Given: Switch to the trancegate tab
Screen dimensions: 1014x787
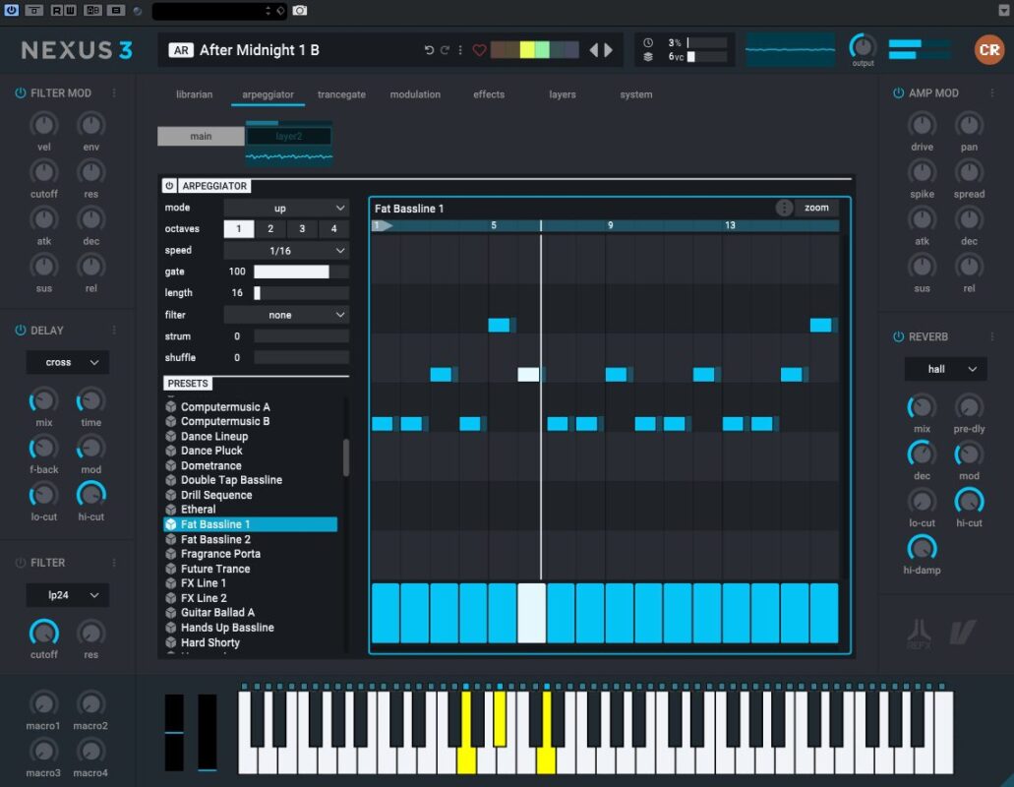Looking at the screenshot, I should [x=341, y=94].
